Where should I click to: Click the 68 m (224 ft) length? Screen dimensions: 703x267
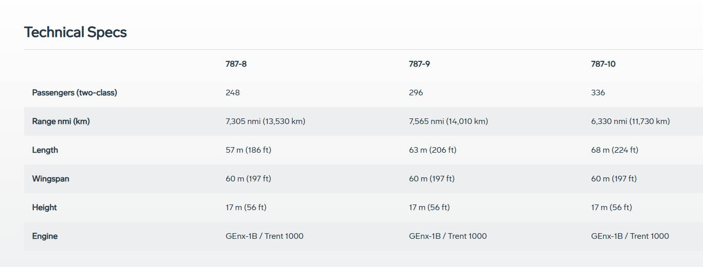[615, 150]
